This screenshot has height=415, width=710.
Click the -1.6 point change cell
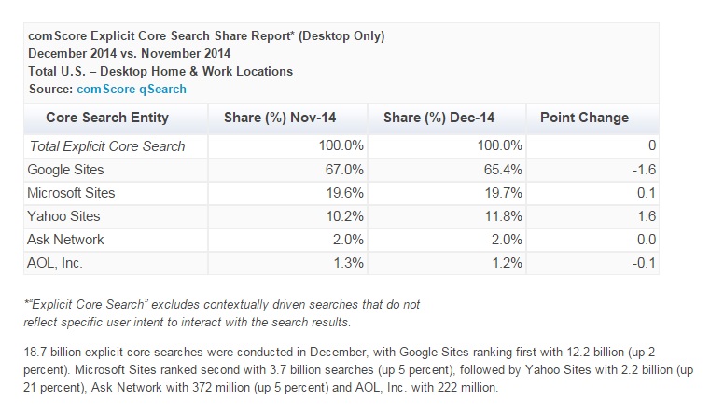(643, 170)
